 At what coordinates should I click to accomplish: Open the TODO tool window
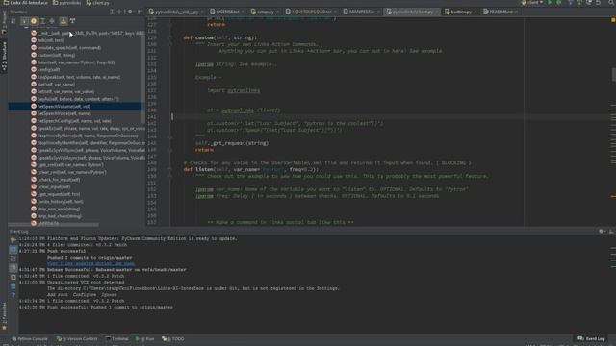click(173, 339)
